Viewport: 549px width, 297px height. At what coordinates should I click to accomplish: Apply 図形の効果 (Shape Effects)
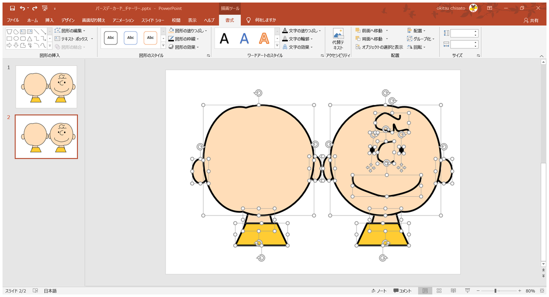point(171,46)
